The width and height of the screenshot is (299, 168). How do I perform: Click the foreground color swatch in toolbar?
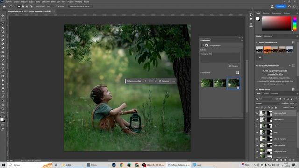2,119
